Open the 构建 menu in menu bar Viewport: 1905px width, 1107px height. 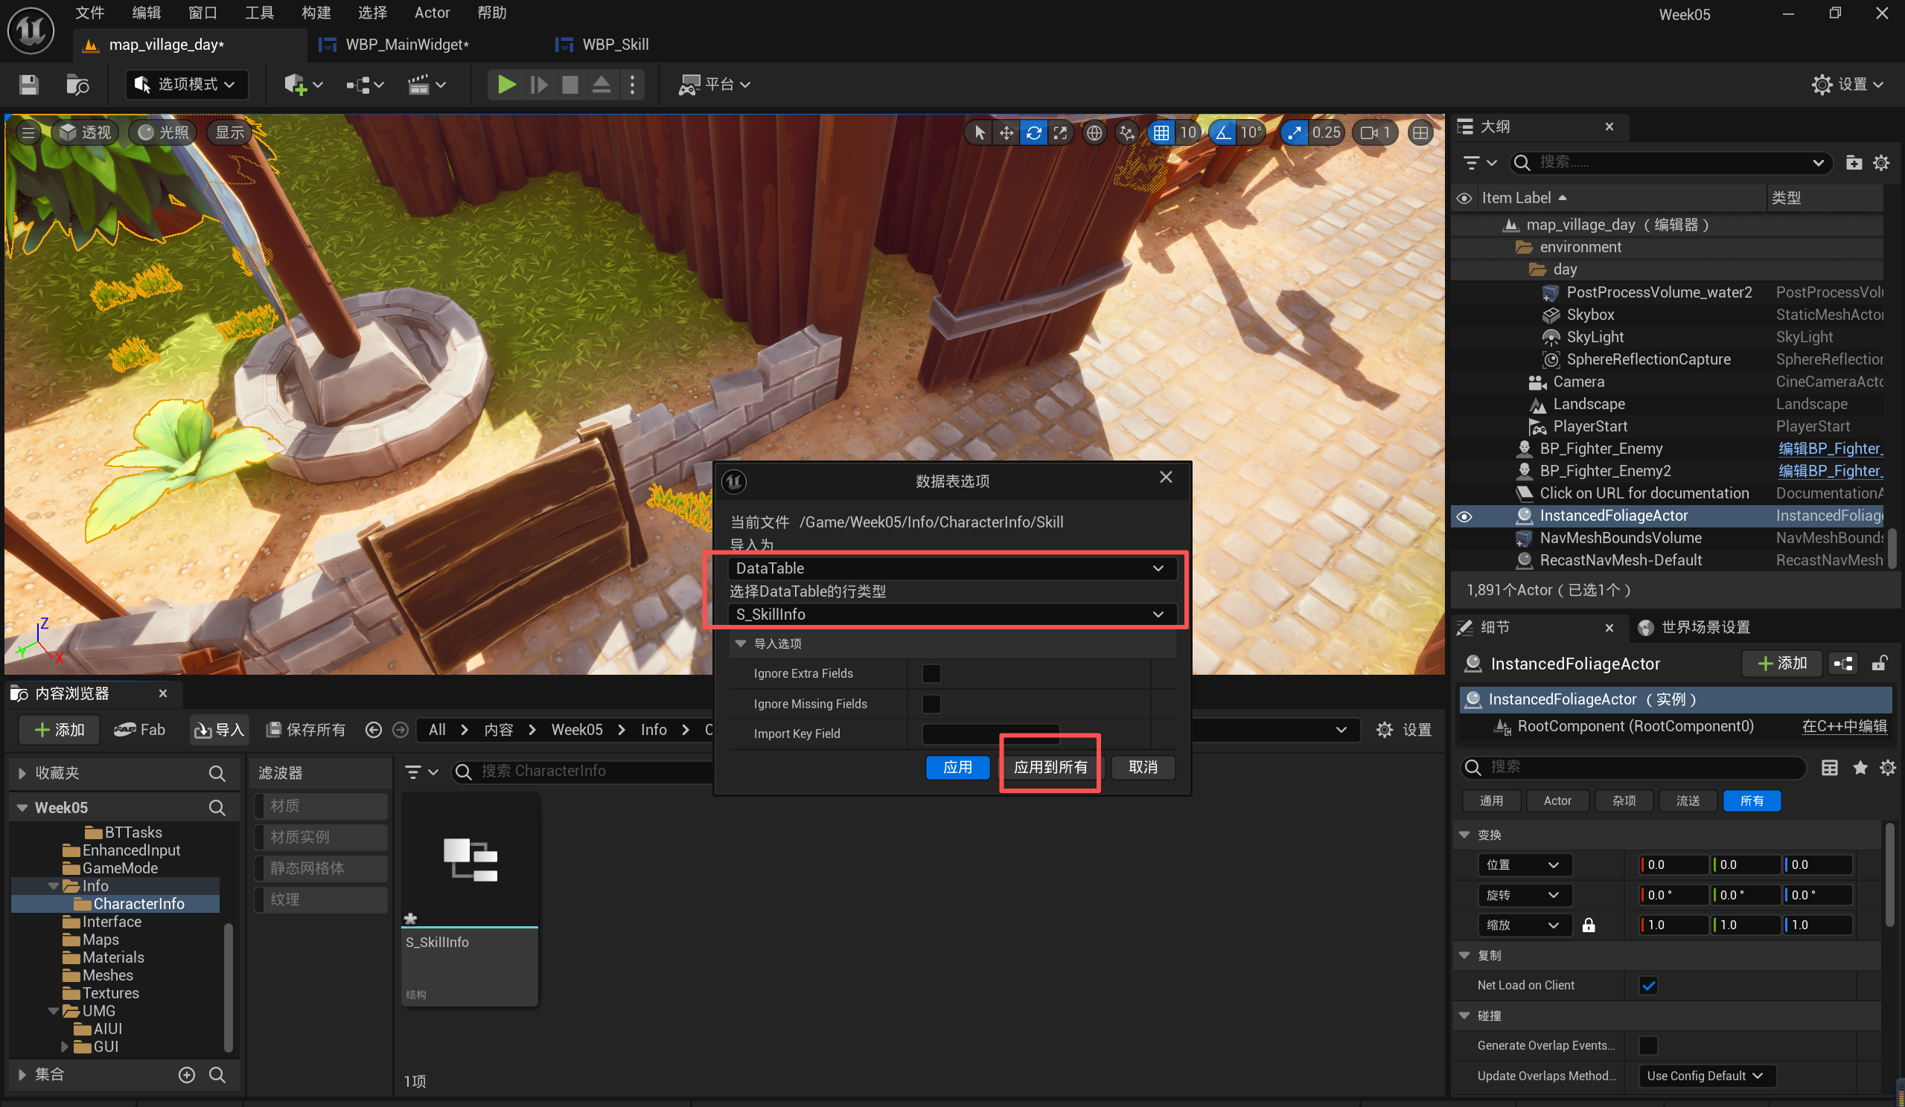(315, 13)
